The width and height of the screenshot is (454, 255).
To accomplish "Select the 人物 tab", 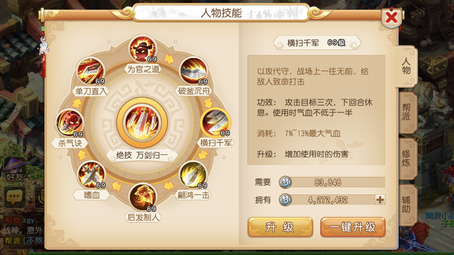I will pos(406,66).
